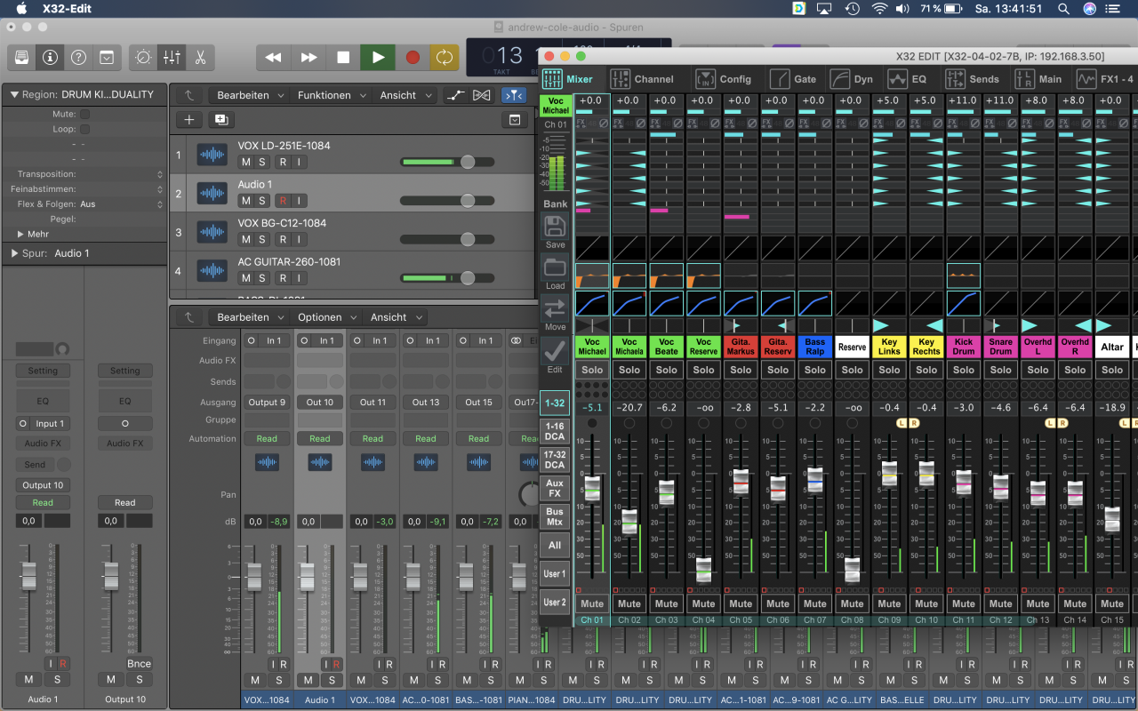Open the Ansicht dropdown in the mixer

click(x=396, y=317)
